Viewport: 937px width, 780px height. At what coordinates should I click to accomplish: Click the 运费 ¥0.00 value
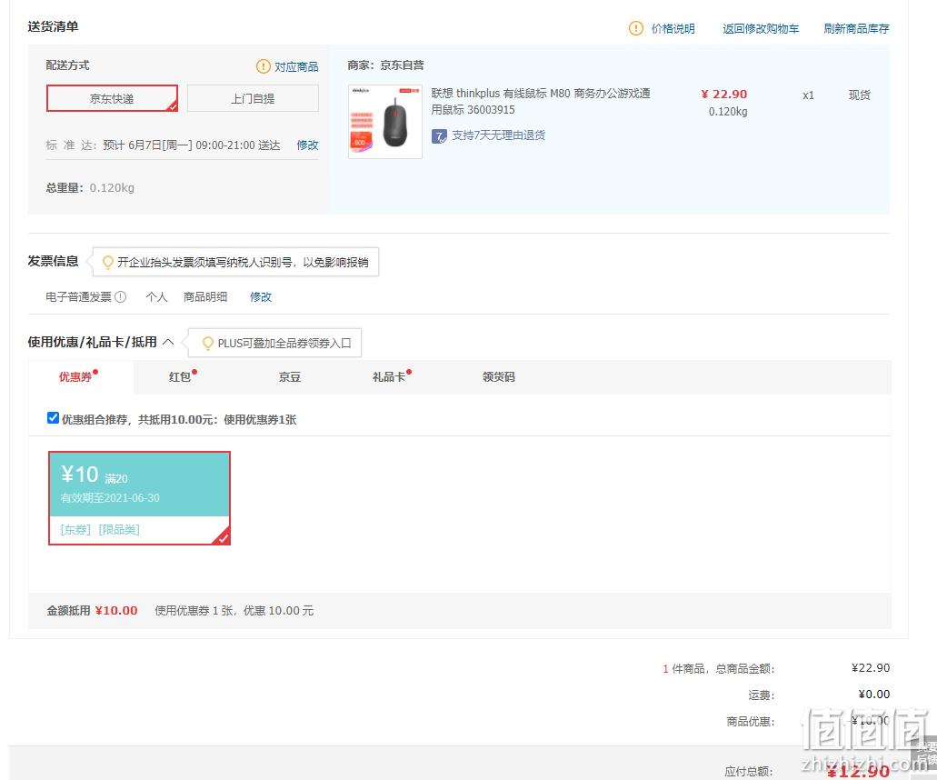point(873,695)
